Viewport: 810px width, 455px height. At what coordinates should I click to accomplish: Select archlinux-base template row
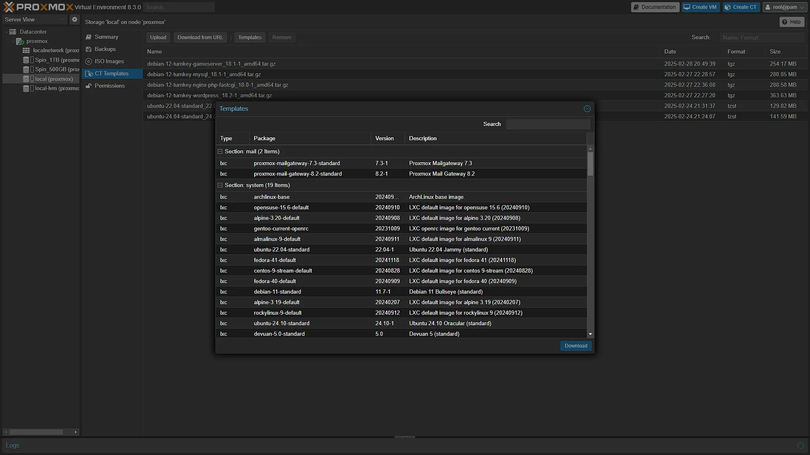pos(401,197)
